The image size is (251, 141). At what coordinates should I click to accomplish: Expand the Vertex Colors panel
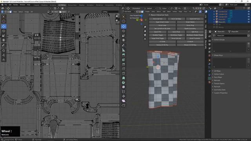tap(219, 74)
